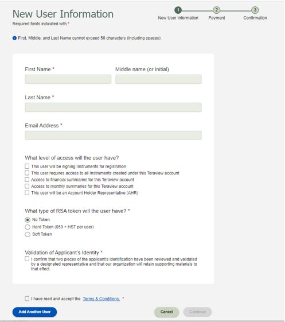Tick access to financial summaries checkbox

[27, 180]
